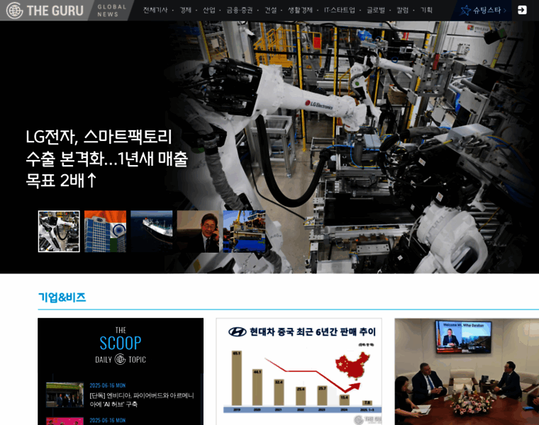This screenshot has height=425, width=539.
Task: Click the pink thumbnail in Scoop list
Action: [65, 421]
